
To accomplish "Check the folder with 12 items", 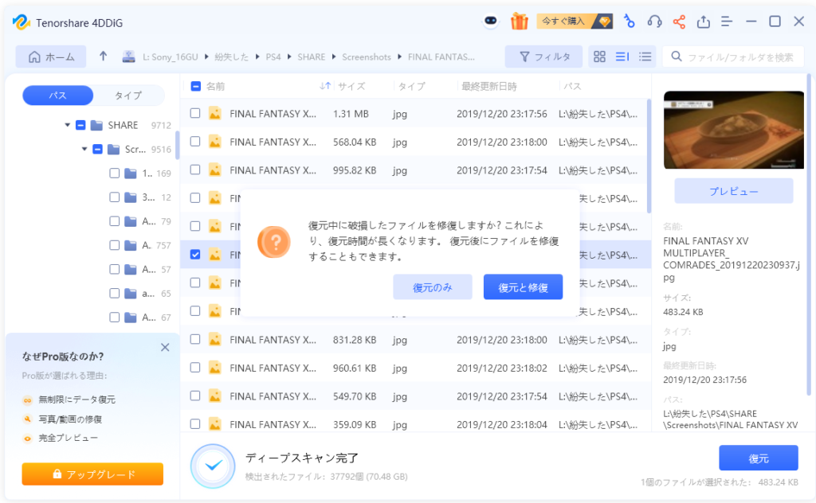I will (115, 197).
